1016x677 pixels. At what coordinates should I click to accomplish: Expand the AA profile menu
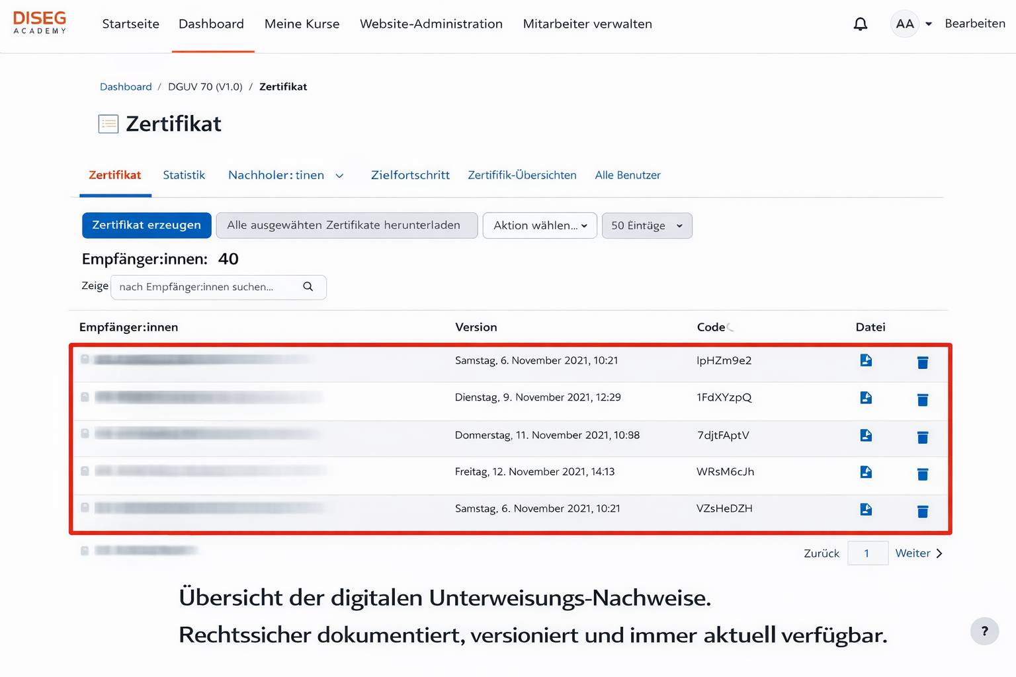911,24
